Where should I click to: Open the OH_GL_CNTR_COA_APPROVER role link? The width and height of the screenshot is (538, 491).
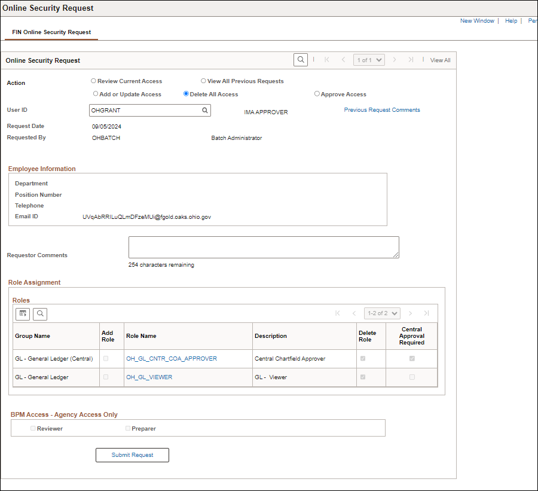[172, 359]
